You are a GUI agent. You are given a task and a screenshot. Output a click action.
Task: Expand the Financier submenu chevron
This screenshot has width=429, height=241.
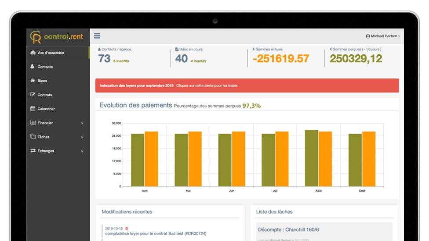(x=82, y=123)
